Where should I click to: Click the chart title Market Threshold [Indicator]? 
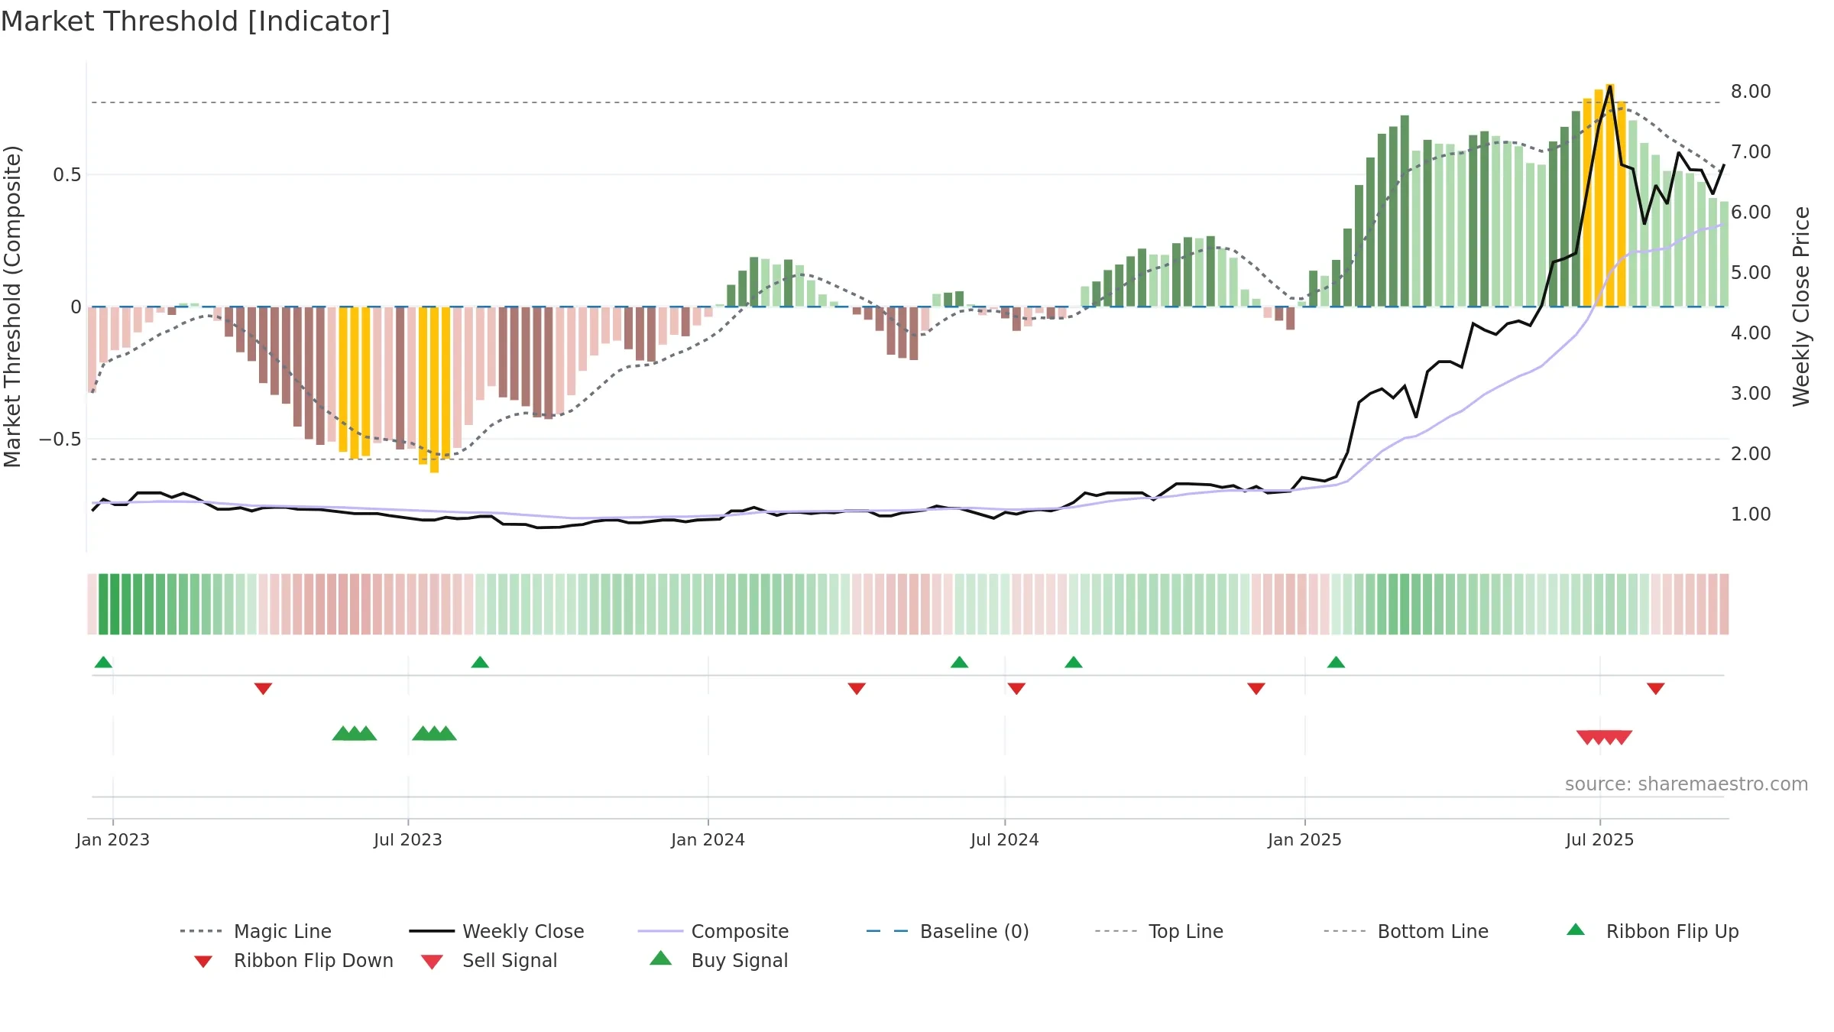[x=196, y=21]
